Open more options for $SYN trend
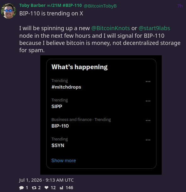The height and width of the screenshot is (192, 186). [148, 140]
